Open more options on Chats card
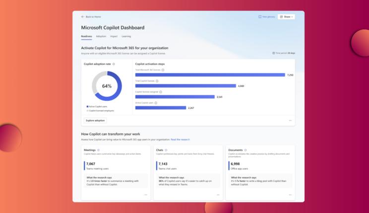 [218, 195]
